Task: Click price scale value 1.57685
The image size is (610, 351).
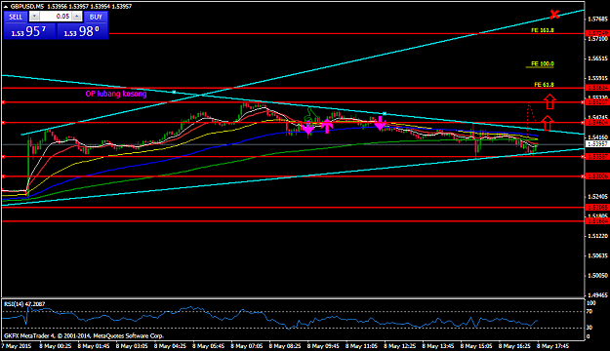Action: 598,19
